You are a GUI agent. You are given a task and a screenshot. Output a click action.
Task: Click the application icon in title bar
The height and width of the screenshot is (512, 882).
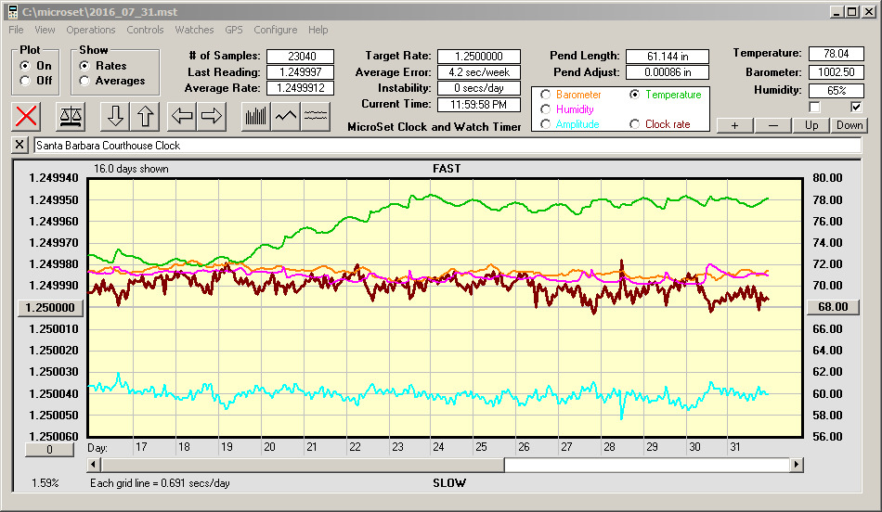12,12
